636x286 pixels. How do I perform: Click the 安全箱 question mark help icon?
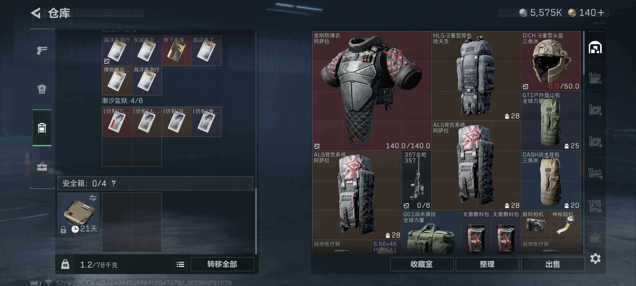pos(114,183)
